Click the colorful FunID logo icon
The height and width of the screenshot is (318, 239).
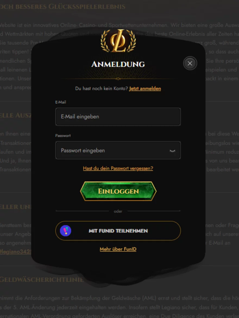point(65,231)
